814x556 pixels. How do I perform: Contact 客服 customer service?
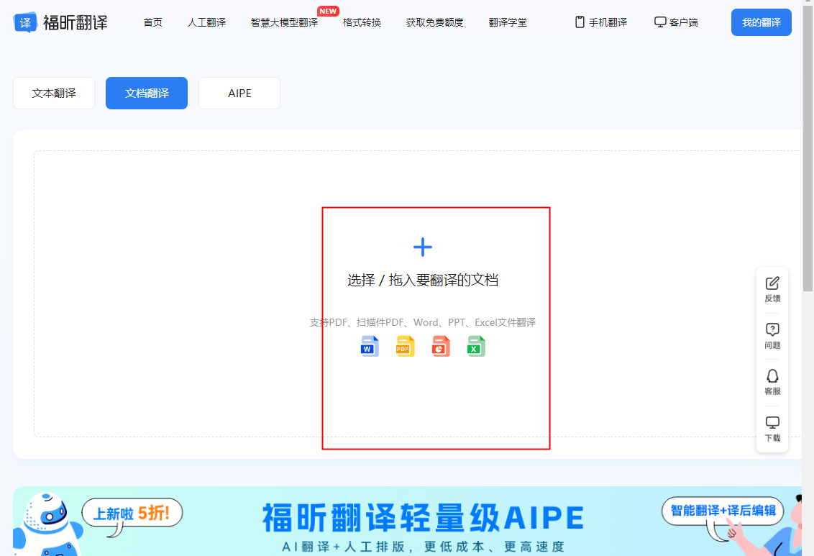(772, 382)
